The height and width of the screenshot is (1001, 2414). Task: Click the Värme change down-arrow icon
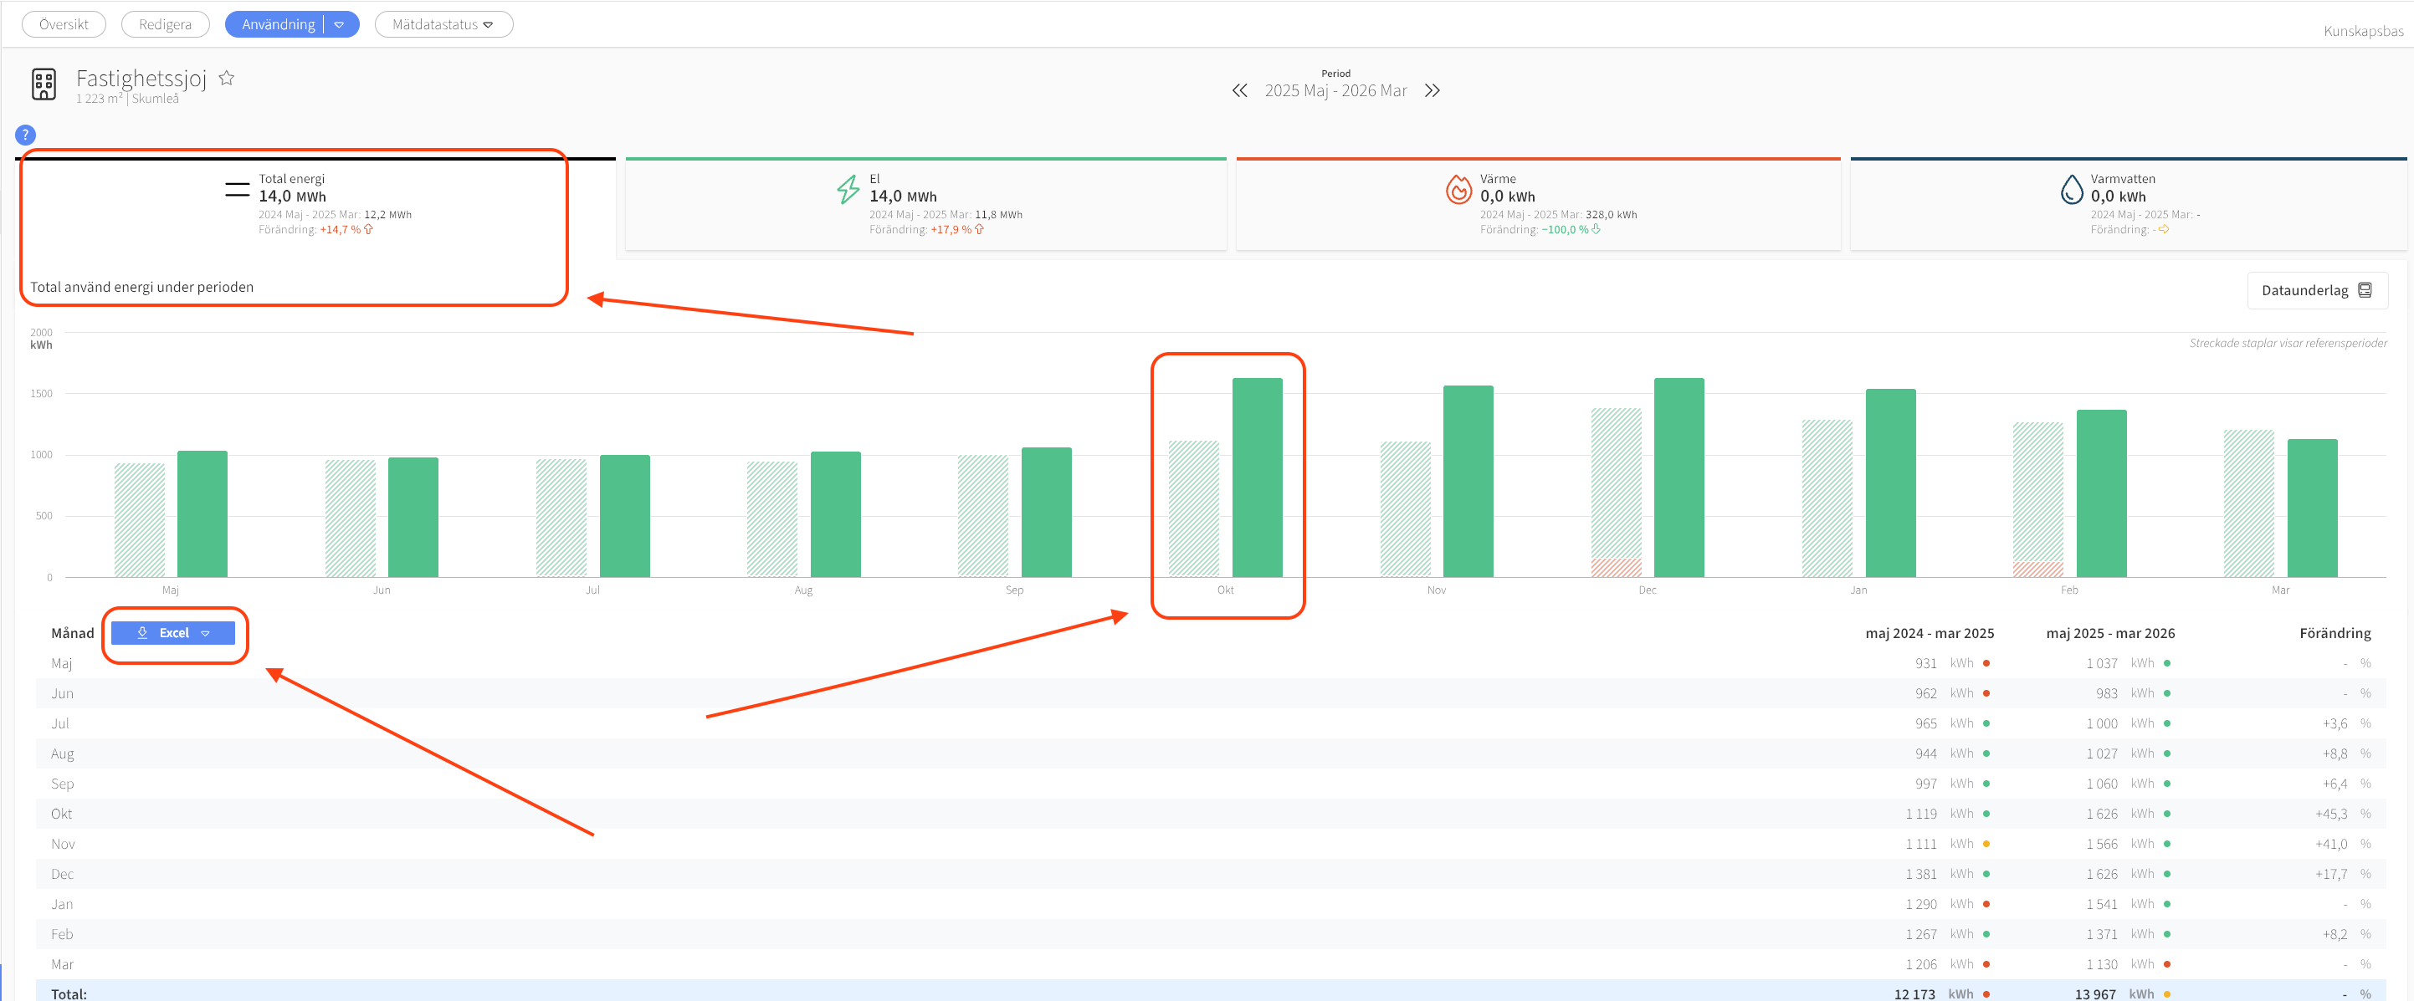coord(1596,229)
